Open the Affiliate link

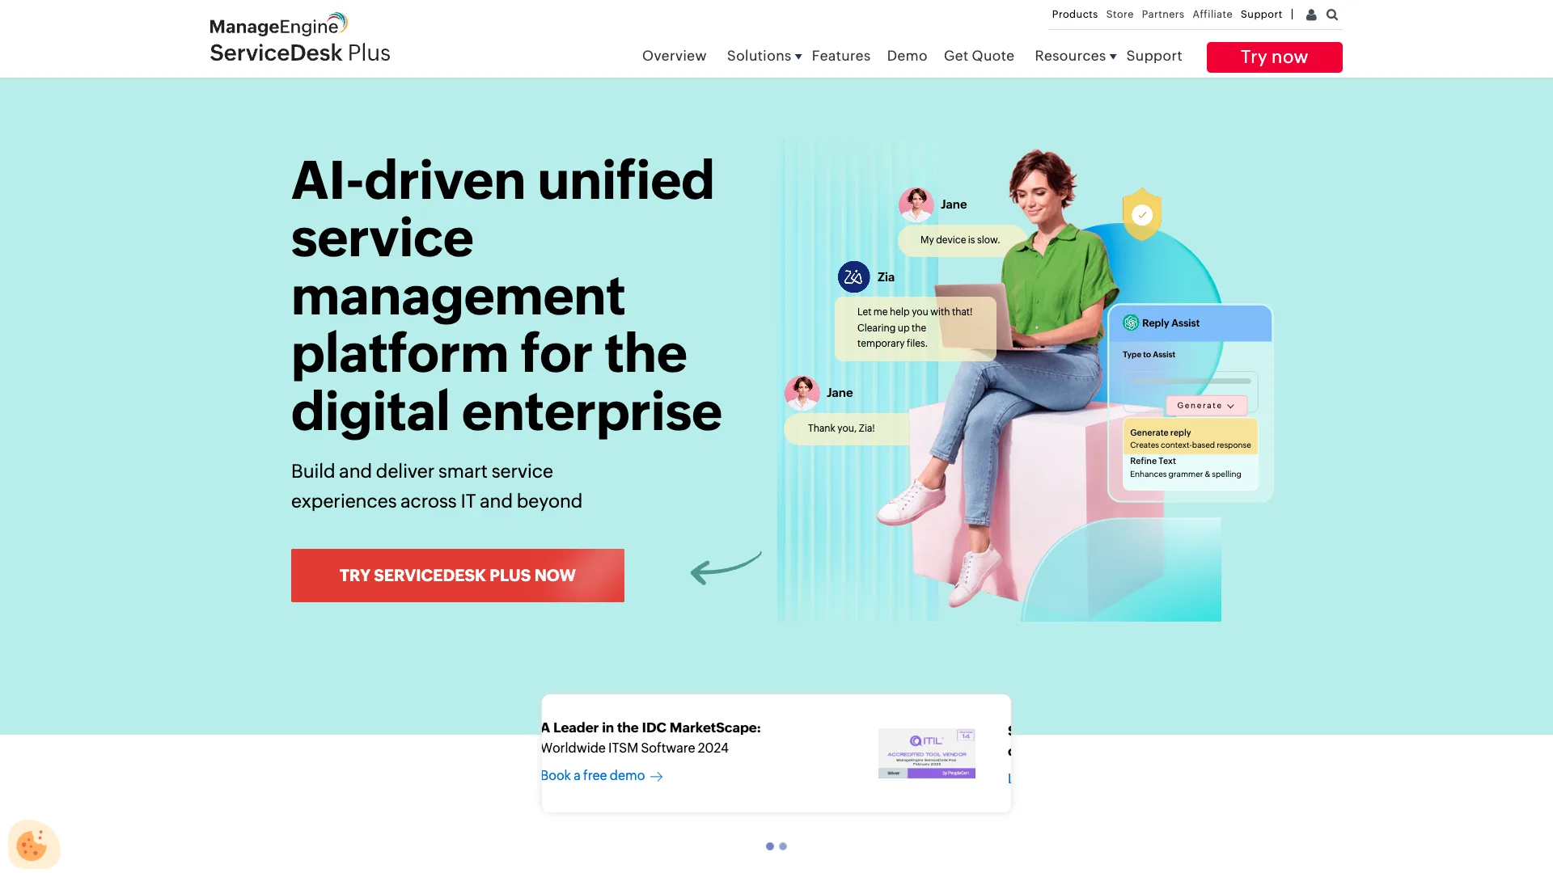pyautogui.click(x=1212, y=15)
